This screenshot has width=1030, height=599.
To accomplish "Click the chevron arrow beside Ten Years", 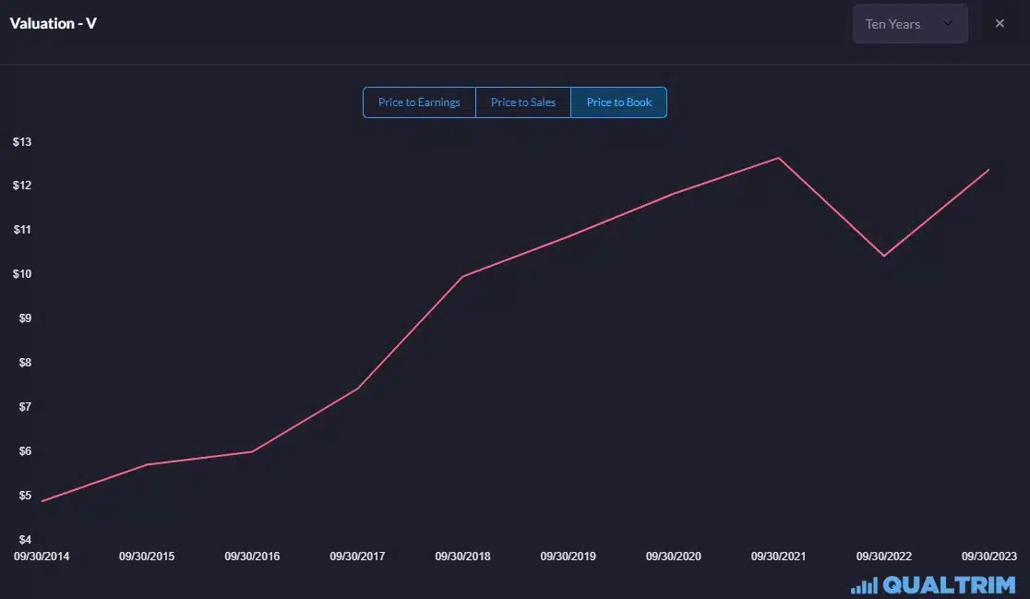I will pyautogui.click(x=948, y=24).
